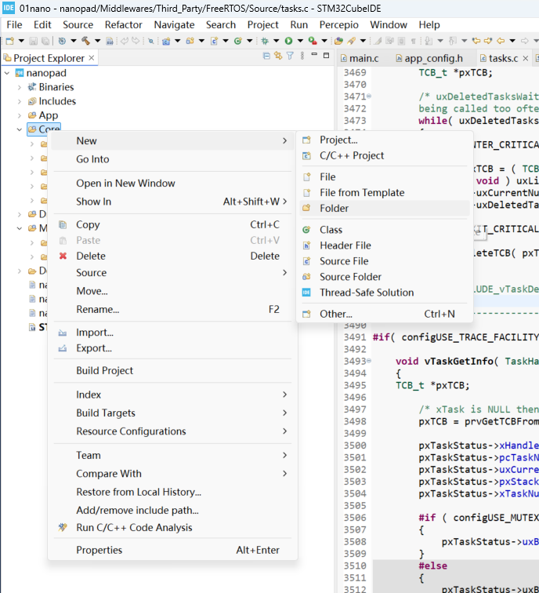This screenshot has width=539, height=593.
Task: Click the Debug bug toolbar icon
Action: tap(265, 41)
